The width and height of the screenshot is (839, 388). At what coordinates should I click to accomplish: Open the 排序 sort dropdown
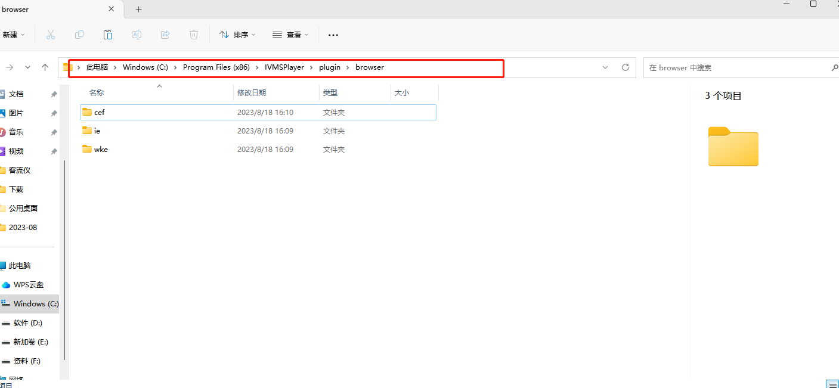pos(237,35)
